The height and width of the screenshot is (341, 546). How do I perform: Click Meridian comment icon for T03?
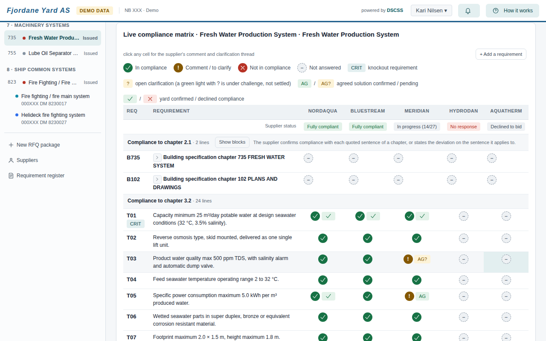click(x=408, y=259)
